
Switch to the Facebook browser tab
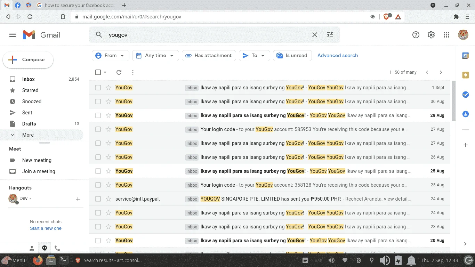tap(18, 5)
